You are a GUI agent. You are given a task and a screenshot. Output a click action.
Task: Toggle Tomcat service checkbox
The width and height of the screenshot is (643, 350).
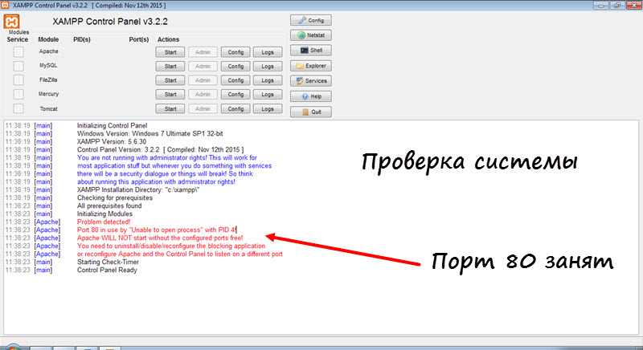(18, 108)
